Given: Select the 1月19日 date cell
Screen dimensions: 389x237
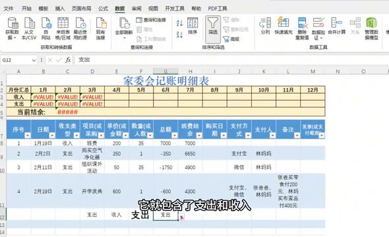Looking at the screenshot, I should [43, 143].
